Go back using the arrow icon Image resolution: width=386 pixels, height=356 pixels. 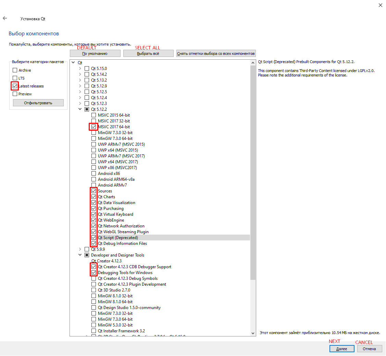(x=5, y=18)
